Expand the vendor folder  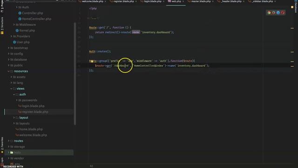click(x=9, y=158)
